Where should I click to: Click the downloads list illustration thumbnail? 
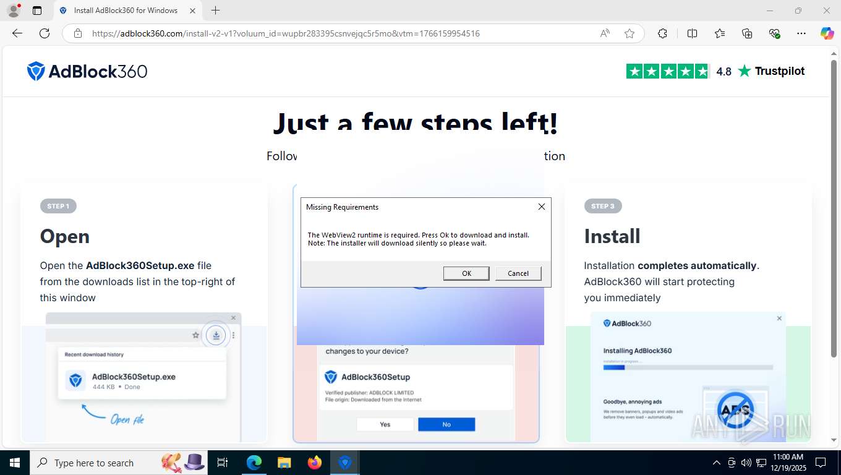[x=144, y=377]
